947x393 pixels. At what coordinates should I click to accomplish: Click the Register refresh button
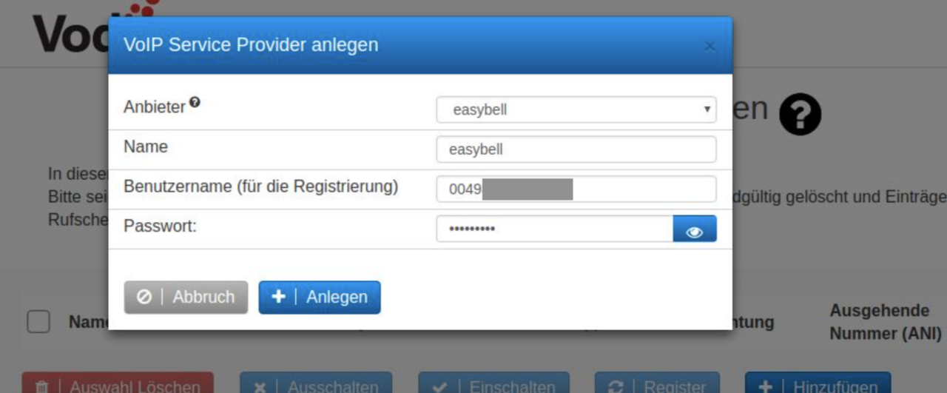[657, 386]
